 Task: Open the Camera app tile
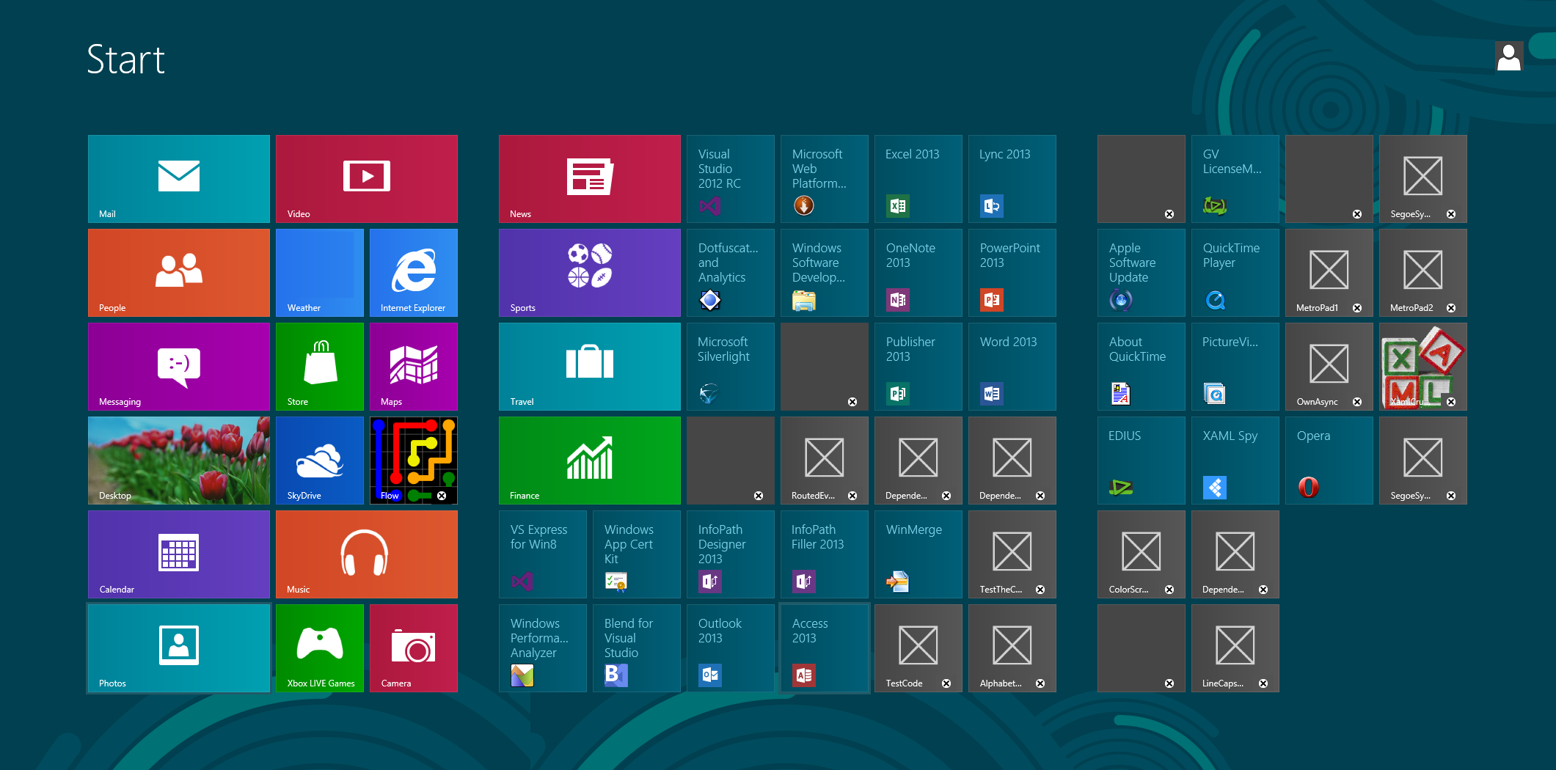pos(413,648)
